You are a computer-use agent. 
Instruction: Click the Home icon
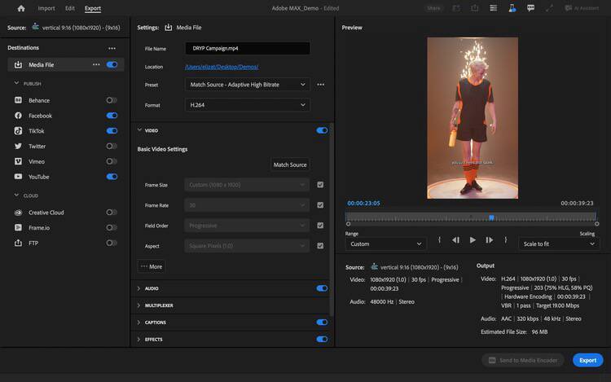coord(20,8)
